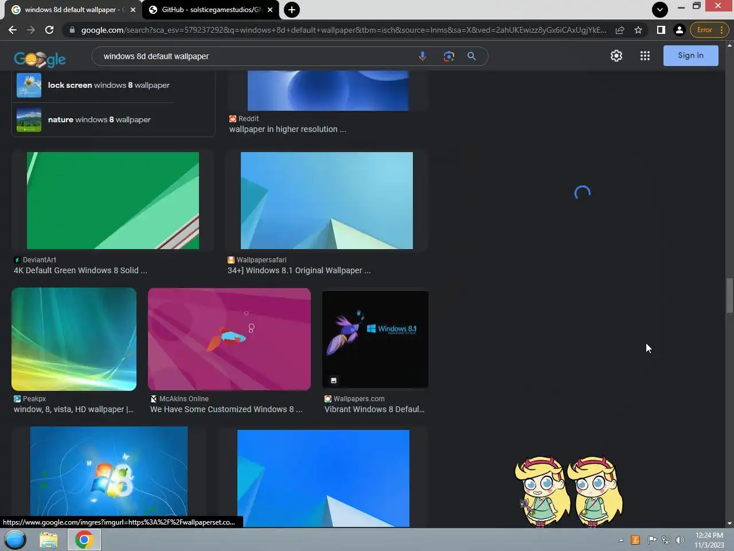
Task: Click the scrollbar down arrow
Action: (729, 523)
